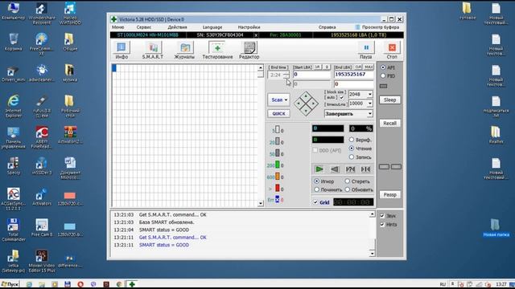515x289 pixels.
Task: Click the Пауза pause icon
Action: (366, 47)
